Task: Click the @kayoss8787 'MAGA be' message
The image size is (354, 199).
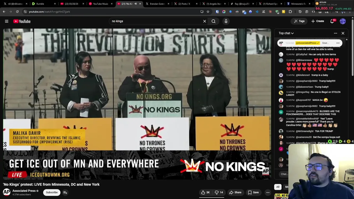Action: tap(310, 100)
